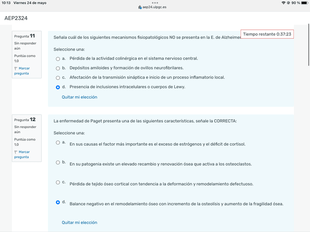Image resolution: width=310 pixels, height=232 pixels.
Task: Clear my choice for question 12
Action: [x=79, y=223]
